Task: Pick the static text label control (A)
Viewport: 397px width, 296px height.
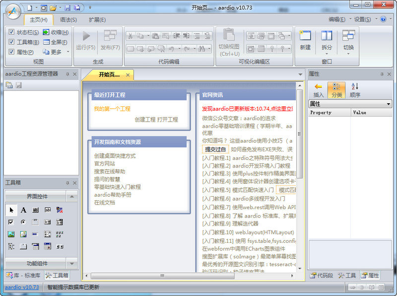Action: 23,210
